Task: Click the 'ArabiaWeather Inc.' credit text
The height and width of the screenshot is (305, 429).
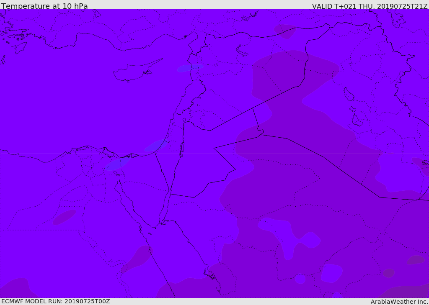Action: pos(399,302)
